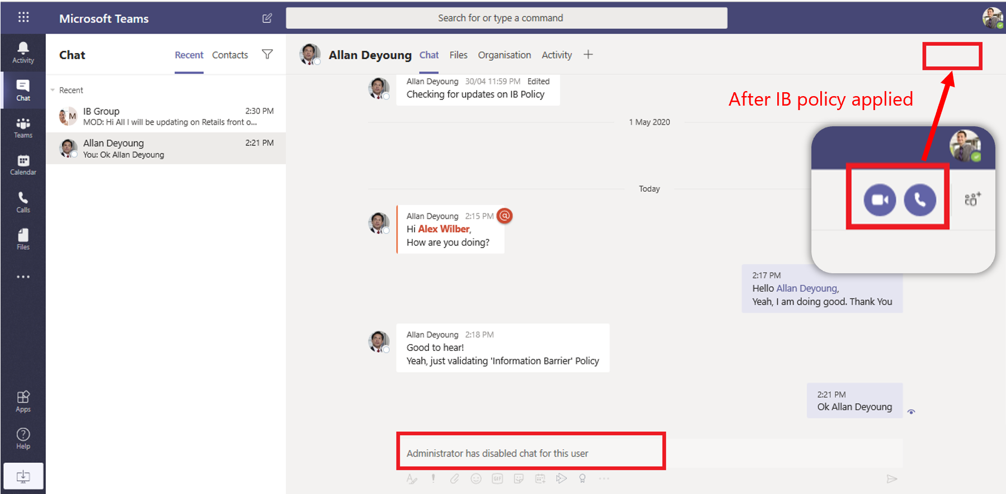Screen dimensions: 1006x494
Task: Click avatar on 'Checking for updates' message
Action: pos(379,88)
